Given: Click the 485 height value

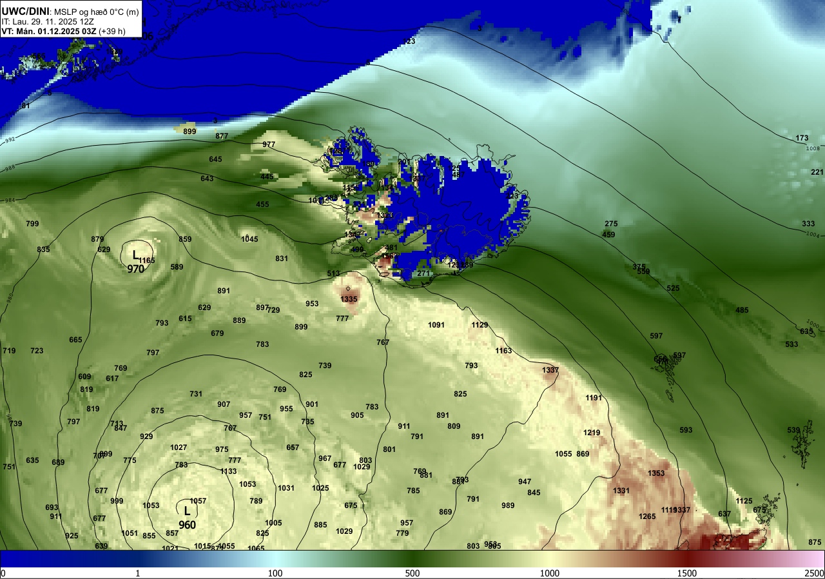Looking at the screenshot, I should pyautogui.click(x=742, y=310).
